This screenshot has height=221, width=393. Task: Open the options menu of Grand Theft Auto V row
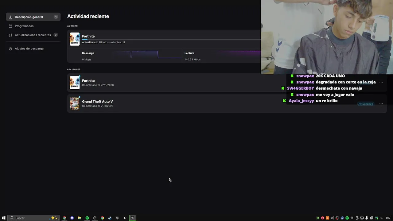click(381, 103)
